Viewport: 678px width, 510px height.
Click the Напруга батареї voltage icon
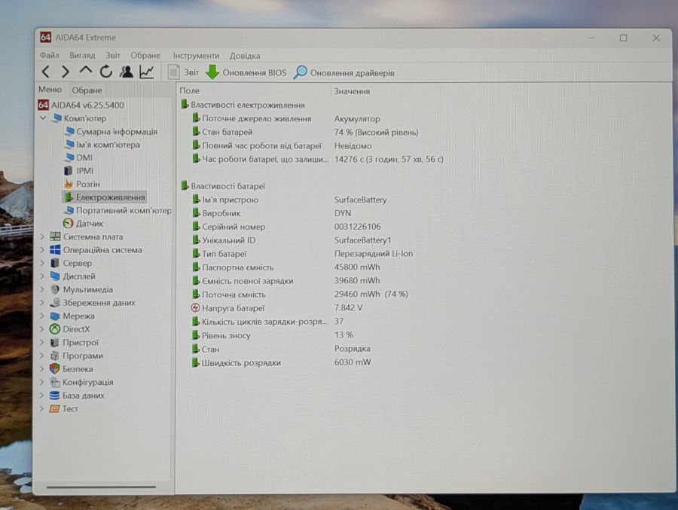click(x=195, y=308)
